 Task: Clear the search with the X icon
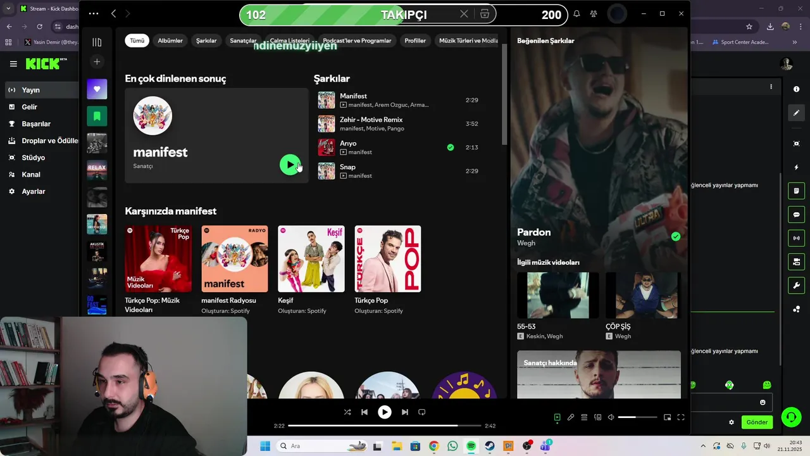tap(464, 14)
